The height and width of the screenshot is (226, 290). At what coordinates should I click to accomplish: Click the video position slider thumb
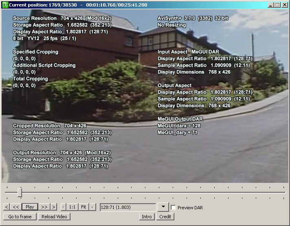pos(20,193)
